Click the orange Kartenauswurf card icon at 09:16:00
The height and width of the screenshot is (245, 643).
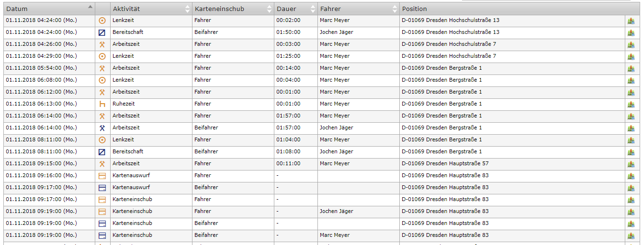(102, 176)
